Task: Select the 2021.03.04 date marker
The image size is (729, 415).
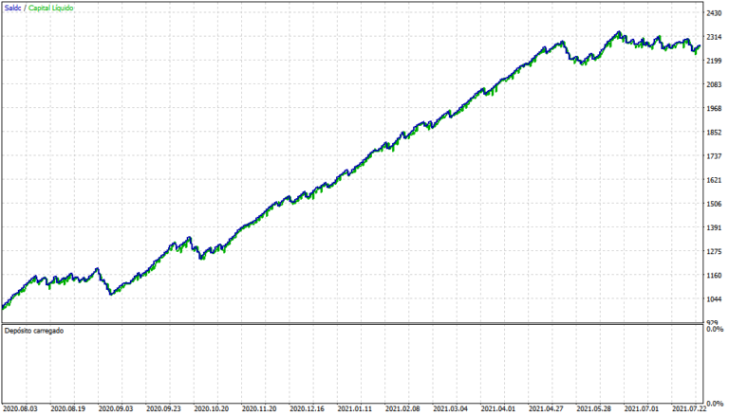Action: point(451,409)
